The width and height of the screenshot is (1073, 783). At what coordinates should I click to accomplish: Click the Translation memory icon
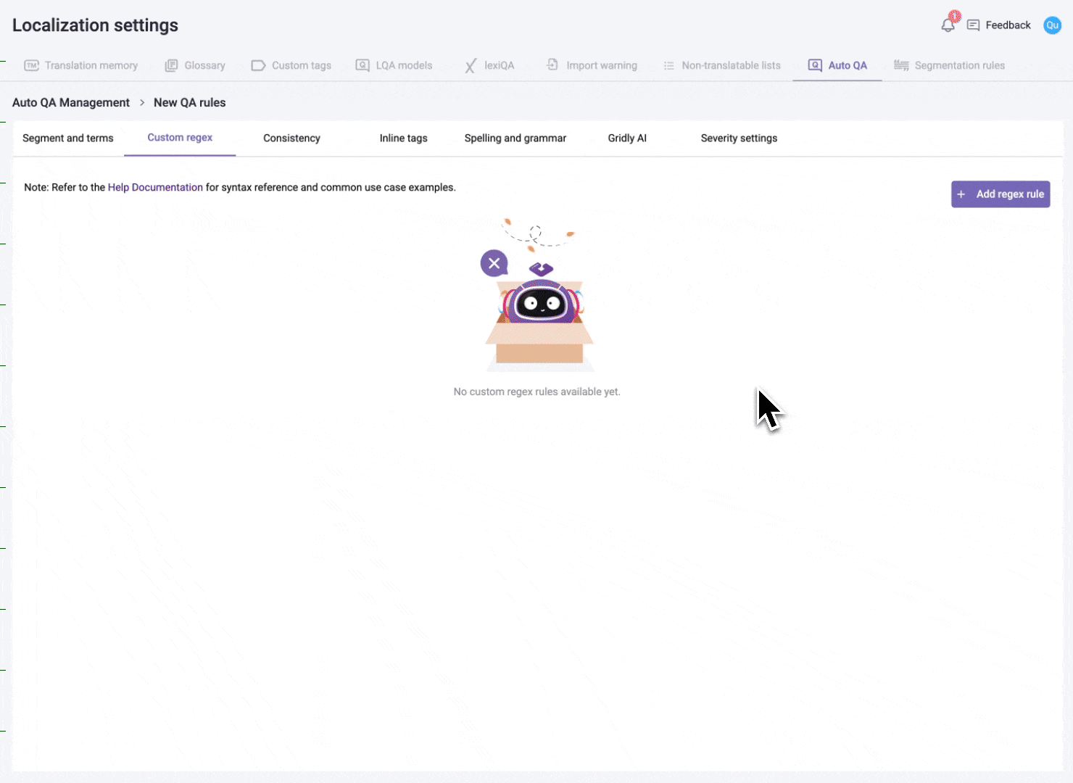[31, 65]
